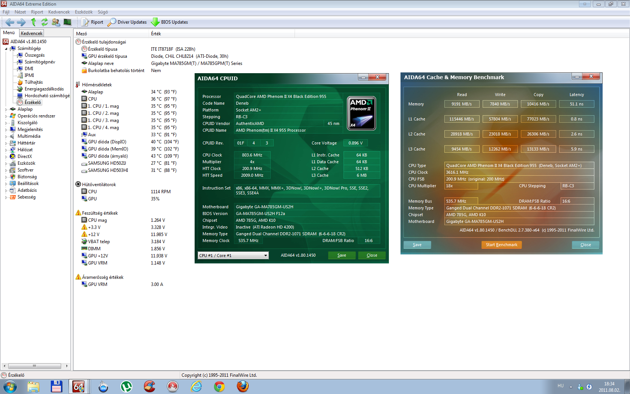Click Close in the AIDA64 CPUID window
Image resolution: width=630 pixels, height=394 pixels.
372,255
